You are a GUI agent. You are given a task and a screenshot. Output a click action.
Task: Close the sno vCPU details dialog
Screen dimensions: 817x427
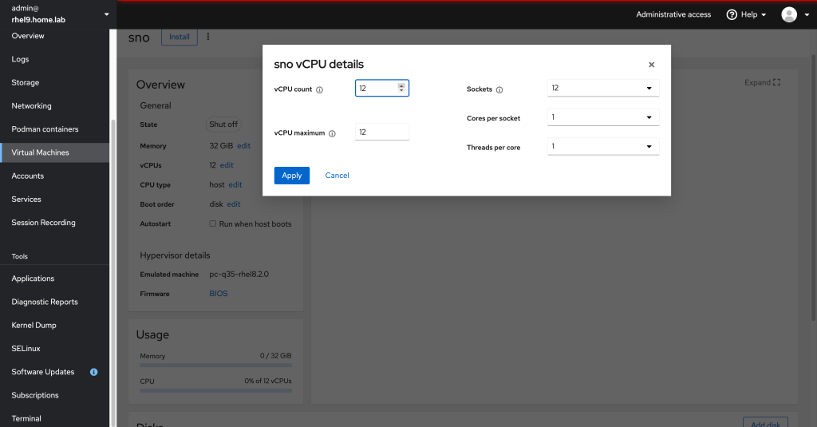pos(651,65)
